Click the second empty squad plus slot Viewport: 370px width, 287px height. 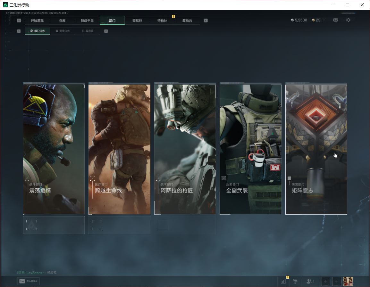click(337, 281)
